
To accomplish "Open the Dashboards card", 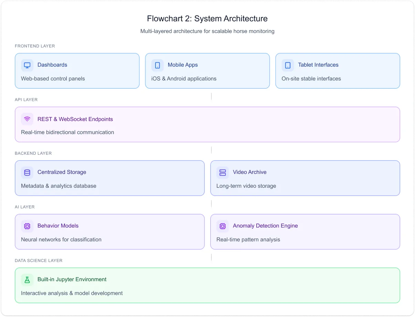I will (77, 70).
